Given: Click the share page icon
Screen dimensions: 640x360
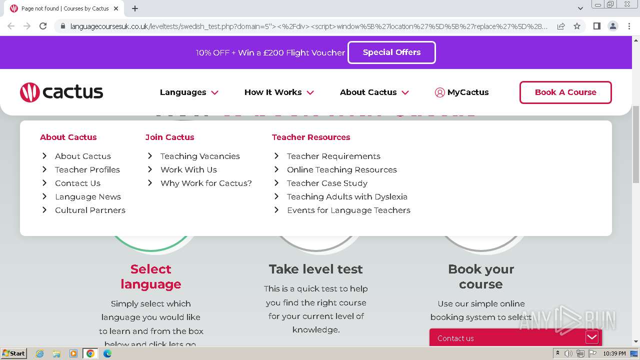Looking at the screenshot, I should [x=561, y=26].
